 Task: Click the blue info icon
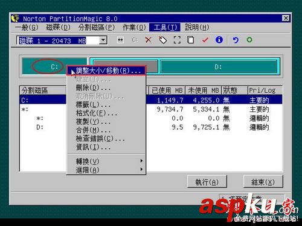[x=219, y=40]
